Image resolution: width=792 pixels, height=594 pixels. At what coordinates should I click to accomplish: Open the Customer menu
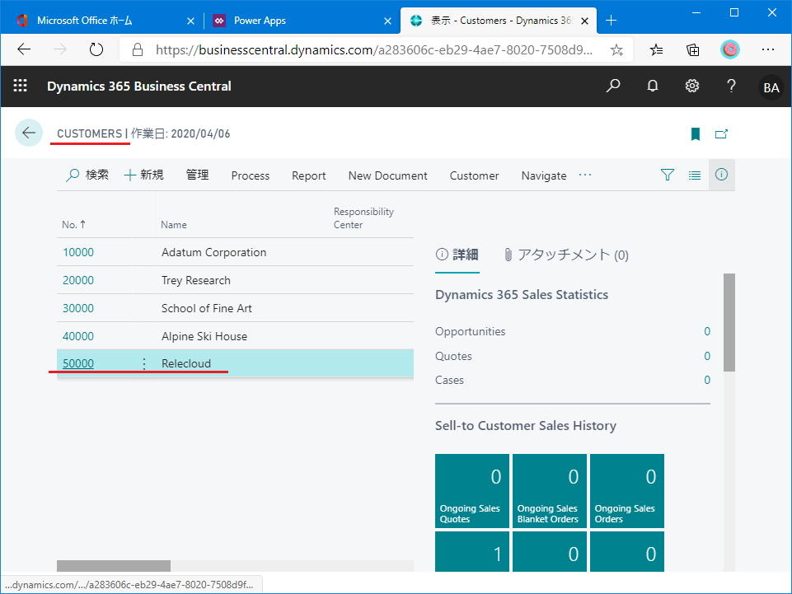(474, 175)
